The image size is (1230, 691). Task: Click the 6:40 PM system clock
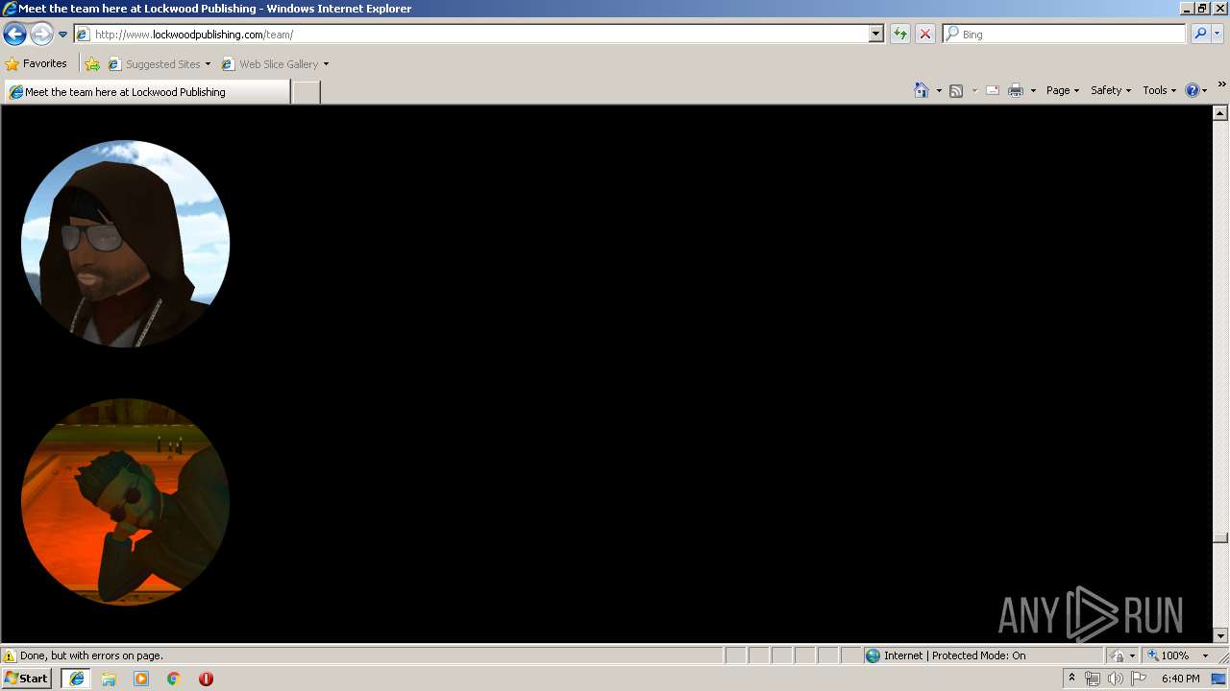click(x=1180, y=679)
